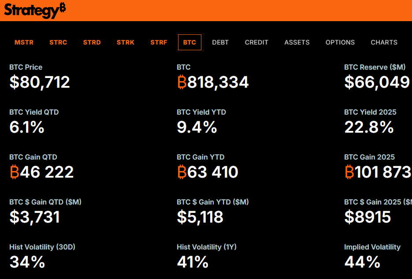
Task: Click the Bitcoin symbol beside 63 410
Action: point(182,172)
